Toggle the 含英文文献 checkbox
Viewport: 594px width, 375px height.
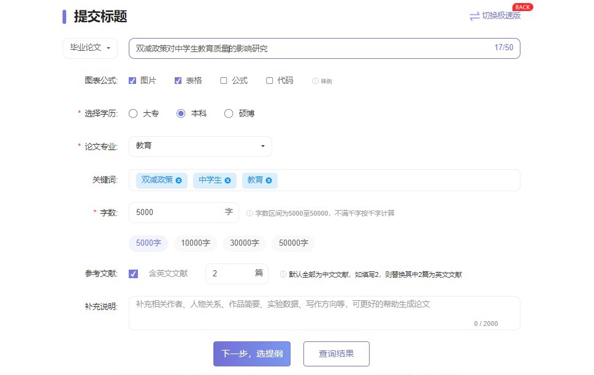pos(133,274)
